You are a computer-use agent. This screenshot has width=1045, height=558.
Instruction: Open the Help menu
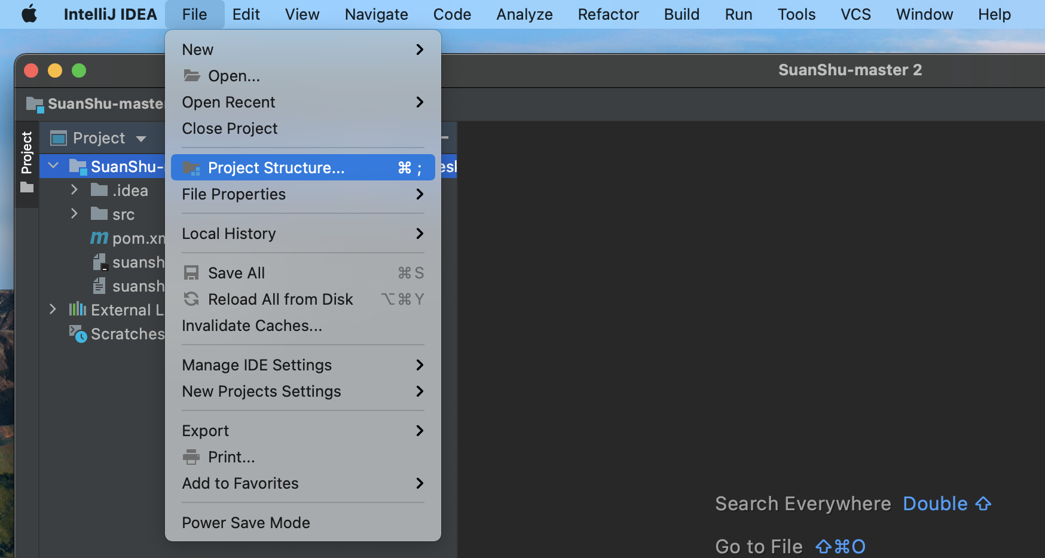click(x=995, y=14)
